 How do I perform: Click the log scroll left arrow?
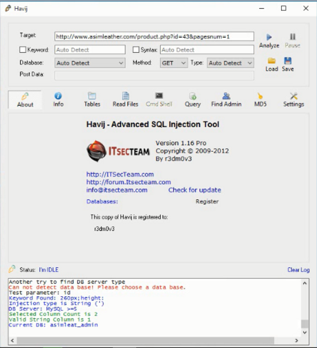[12, 340]
